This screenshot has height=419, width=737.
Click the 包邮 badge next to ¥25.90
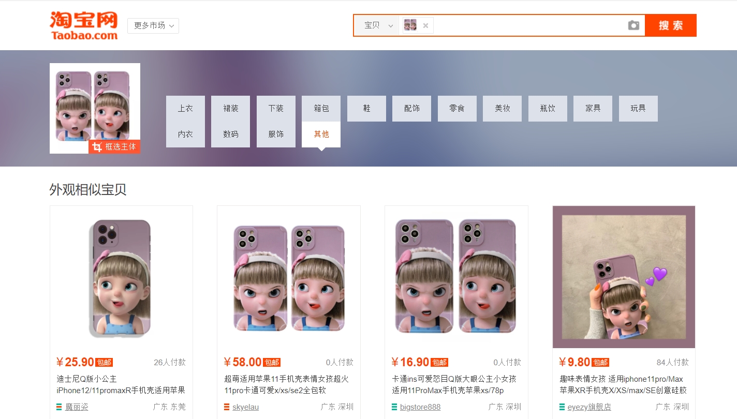pos(104,363)
